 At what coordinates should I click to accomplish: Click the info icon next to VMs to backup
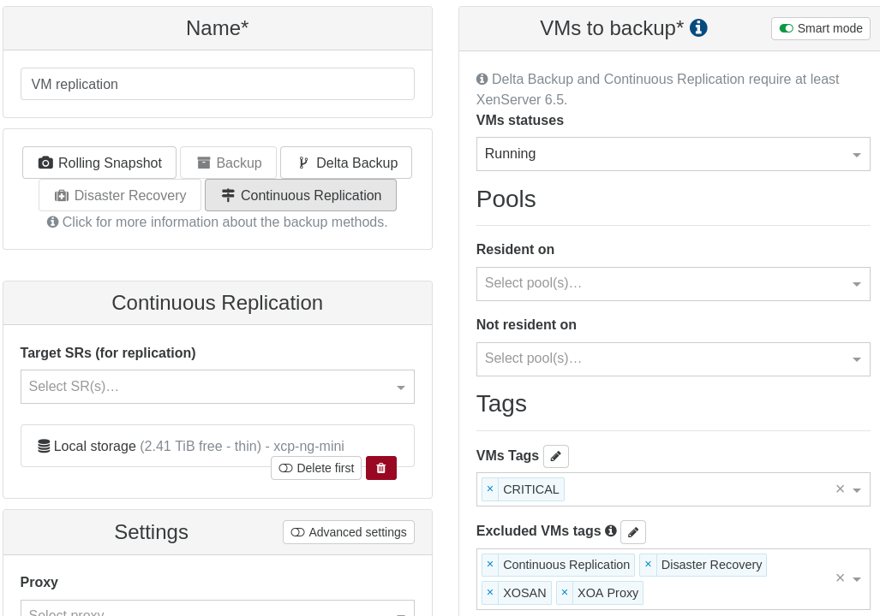[x=698, y=27]
